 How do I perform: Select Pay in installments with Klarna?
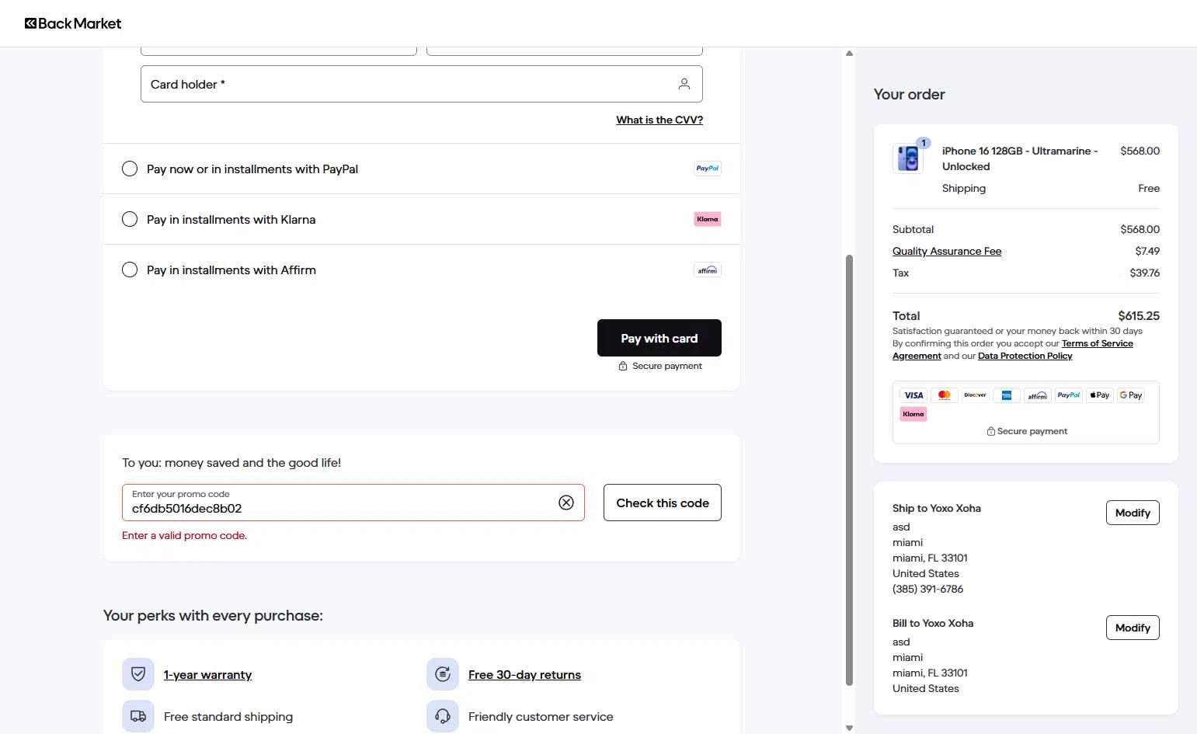(130, 219)
